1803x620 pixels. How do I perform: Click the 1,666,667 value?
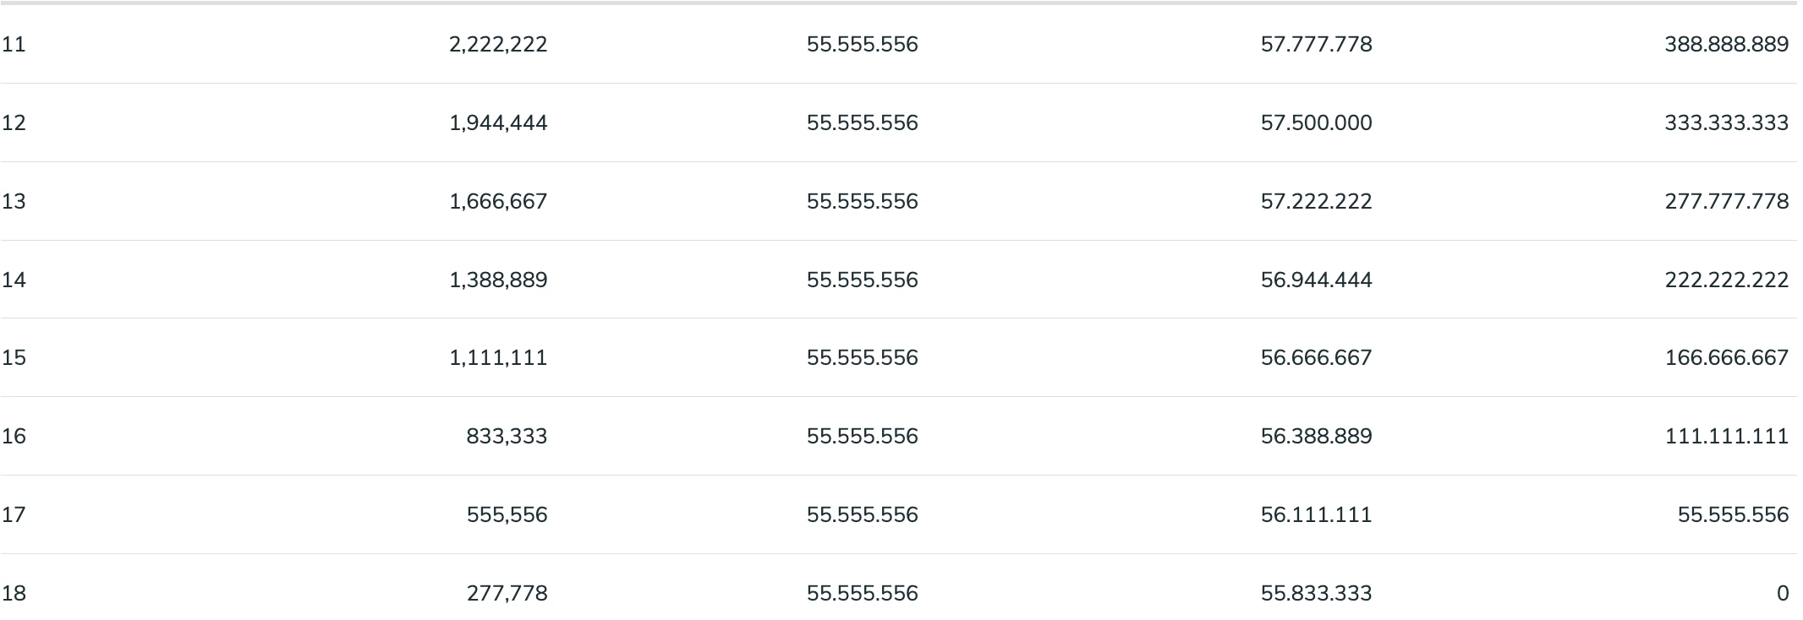(x=498, y=201)
